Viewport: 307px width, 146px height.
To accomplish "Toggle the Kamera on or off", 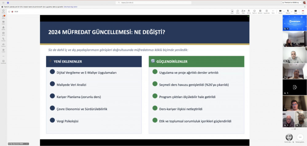I will 280,11.
